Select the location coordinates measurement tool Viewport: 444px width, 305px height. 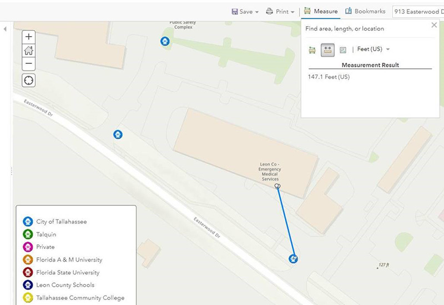(343, 49)
